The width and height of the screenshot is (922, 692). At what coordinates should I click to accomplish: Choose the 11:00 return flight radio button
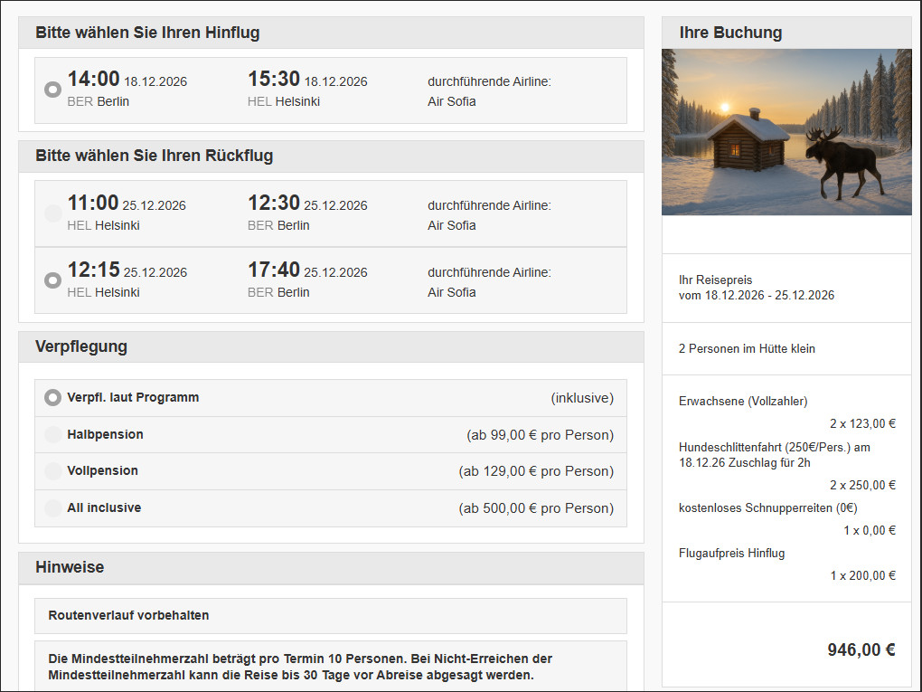(53, 213)
